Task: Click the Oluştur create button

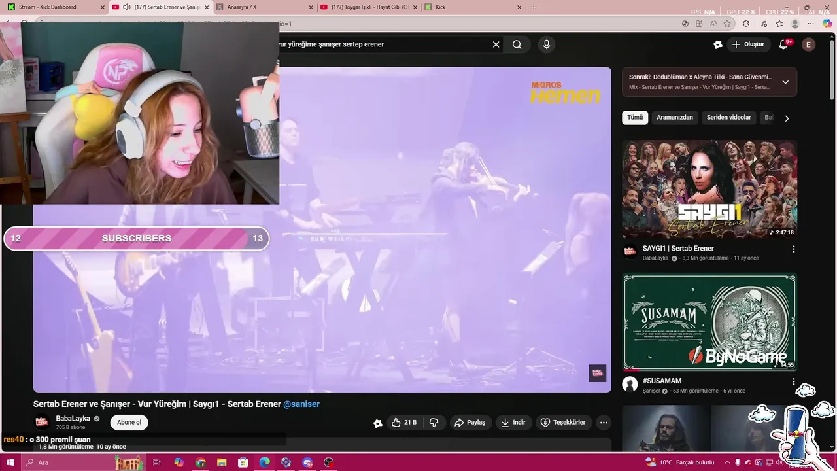Action: (748, 44)
